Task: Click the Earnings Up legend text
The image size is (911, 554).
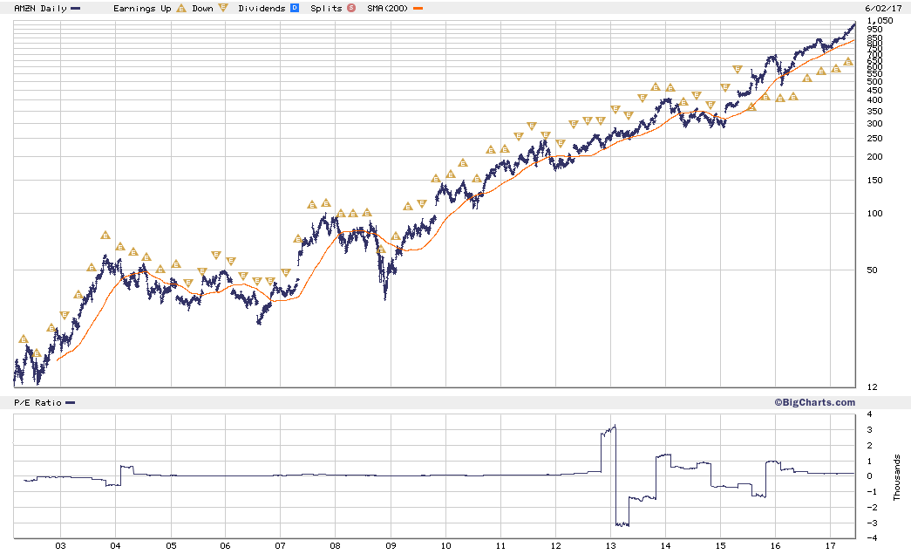Action: pos(142,8)
